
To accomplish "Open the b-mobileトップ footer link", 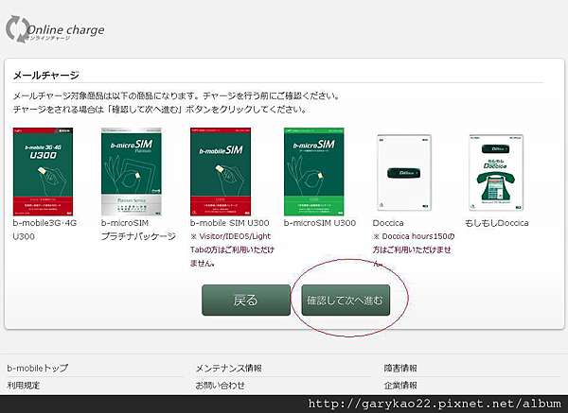I will tap(37, 369).
